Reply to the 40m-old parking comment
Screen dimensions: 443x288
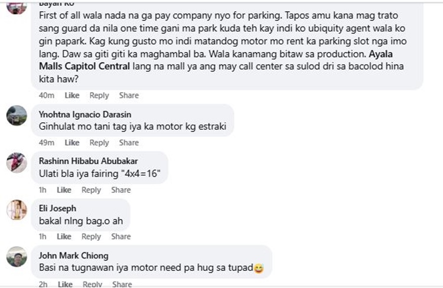coord(99,96)
